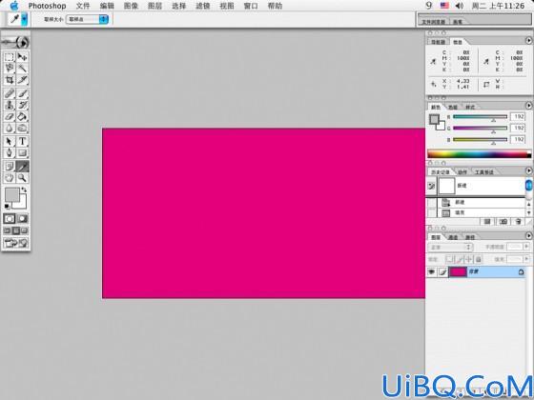This screenshot has height=400, width=534.
Task: Switch to the Channels tab in Layers palette
Action: tap(453, 237)
